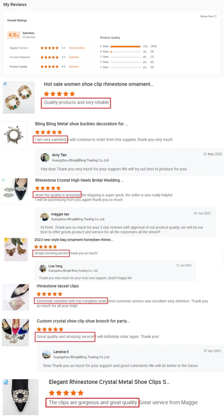Image resolution: width=224 pixels, height=417 pixels.
Task: Click the Supplier Service star rating
Action: coord(50,48)
